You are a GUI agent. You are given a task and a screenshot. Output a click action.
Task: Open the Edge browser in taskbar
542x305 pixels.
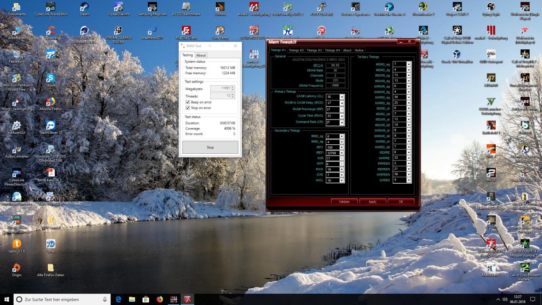[118, 299]
